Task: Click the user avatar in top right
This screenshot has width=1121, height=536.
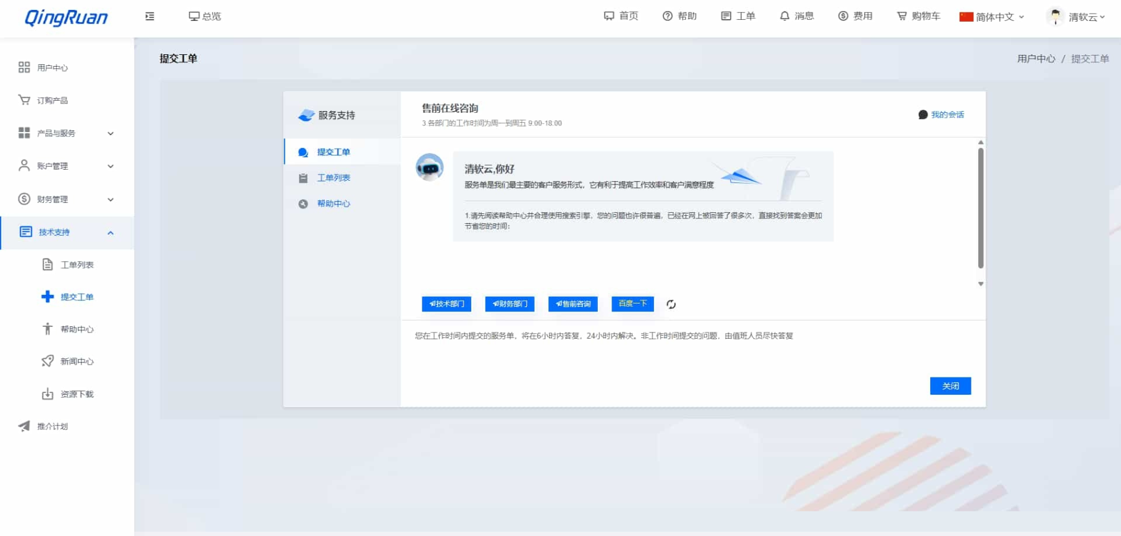Action: [x=1055, y=17]
